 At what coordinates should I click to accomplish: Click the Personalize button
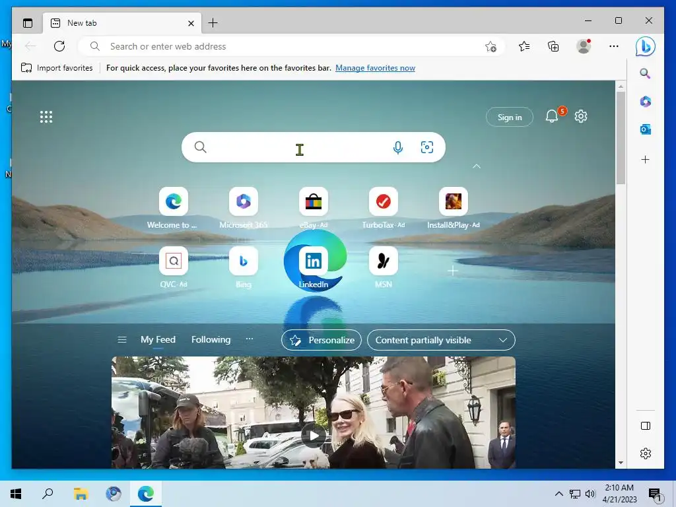pos(321,340)
